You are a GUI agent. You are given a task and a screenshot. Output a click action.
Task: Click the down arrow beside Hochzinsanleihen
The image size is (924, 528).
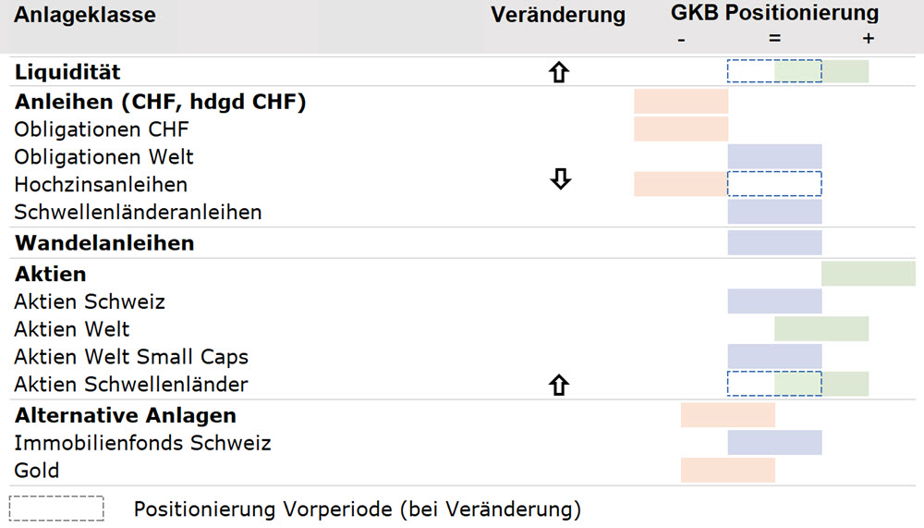(560, 178)
